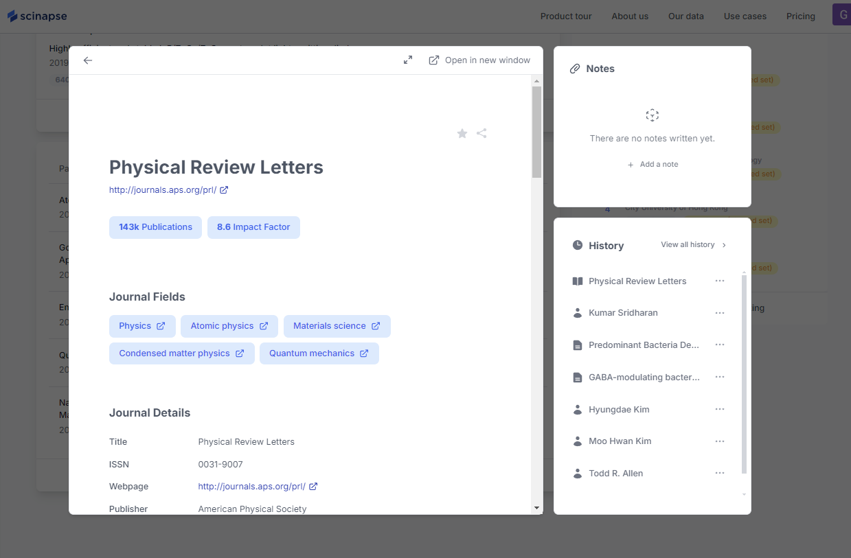Click the Scinapse logo
This screenshot has width=851, height=558.
(x=37, y=16)
